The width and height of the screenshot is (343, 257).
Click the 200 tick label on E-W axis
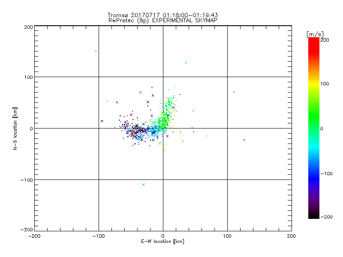pyautogui.click(x=292, y=236)
